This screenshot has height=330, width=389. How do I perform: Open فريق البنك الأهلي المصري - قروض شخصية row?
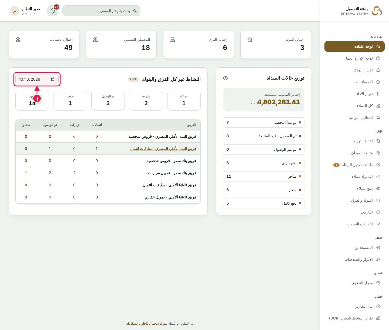[x=108, y=136]
